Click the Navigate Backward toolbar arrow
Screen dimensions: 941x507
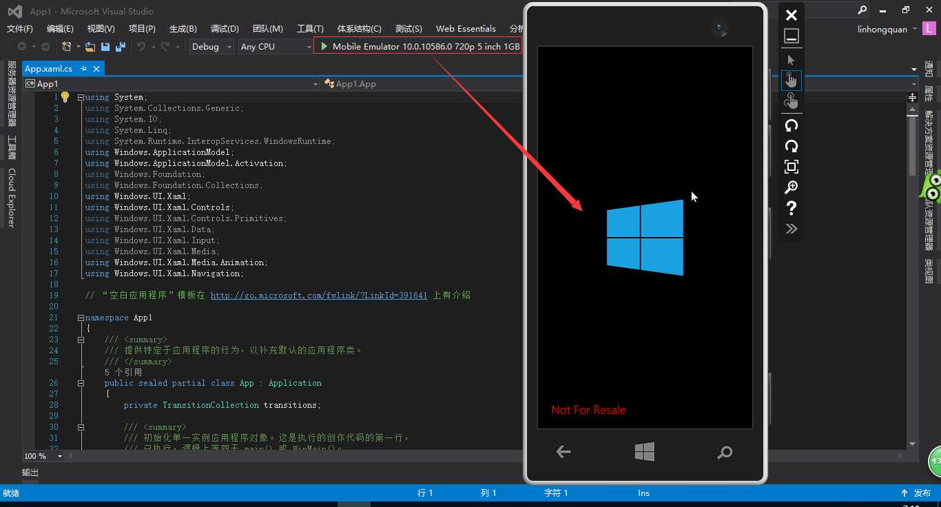(22, 46)
